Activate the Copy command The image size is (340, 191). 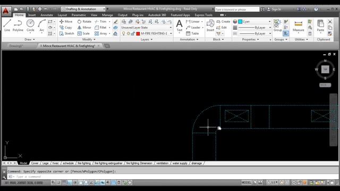point(66,28)
